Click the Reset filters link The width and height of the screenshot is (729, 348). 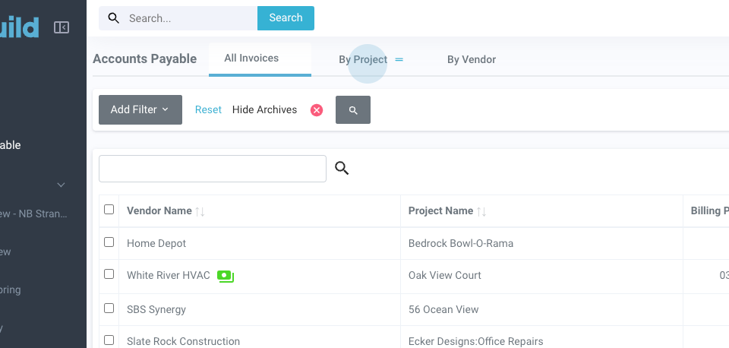point(208,110)
